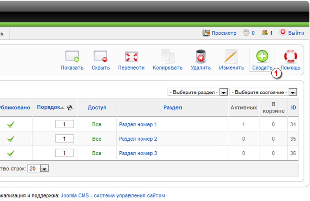Screen dimensions: 310x201
Task: Click the order input field for Раздел номер 3
Action: point(64,153)
